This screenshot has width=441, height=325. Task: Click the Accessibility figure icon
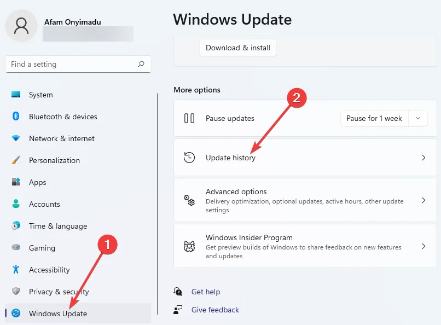pos(16,269)
